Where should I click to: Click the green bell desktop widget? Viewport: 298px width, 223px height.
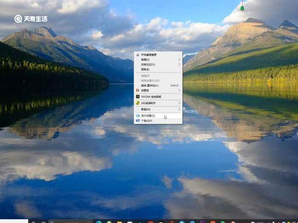tap(242, 7)
